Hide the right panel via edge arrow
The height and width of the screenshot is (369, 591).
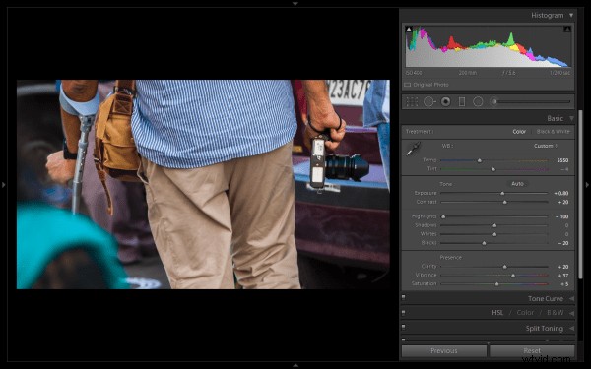coord(587,185)
